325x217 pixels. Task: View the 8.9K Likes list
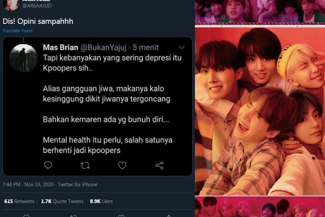pos(101,201)
